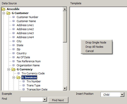Open the Insert Position dropdown
Screen dimensions: 127x104
tap(122, 95)
